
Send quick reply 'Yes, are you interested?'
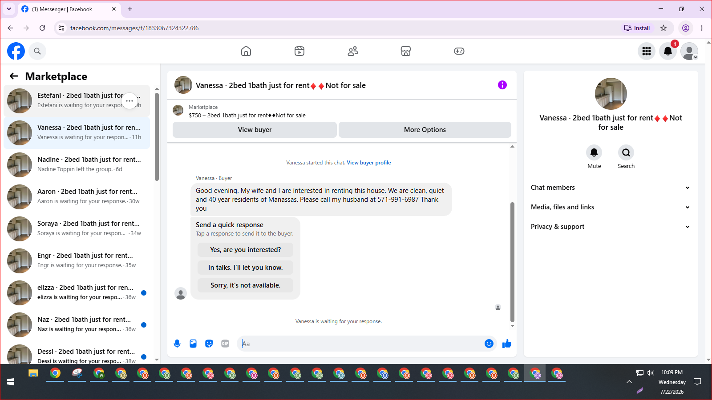246,250
